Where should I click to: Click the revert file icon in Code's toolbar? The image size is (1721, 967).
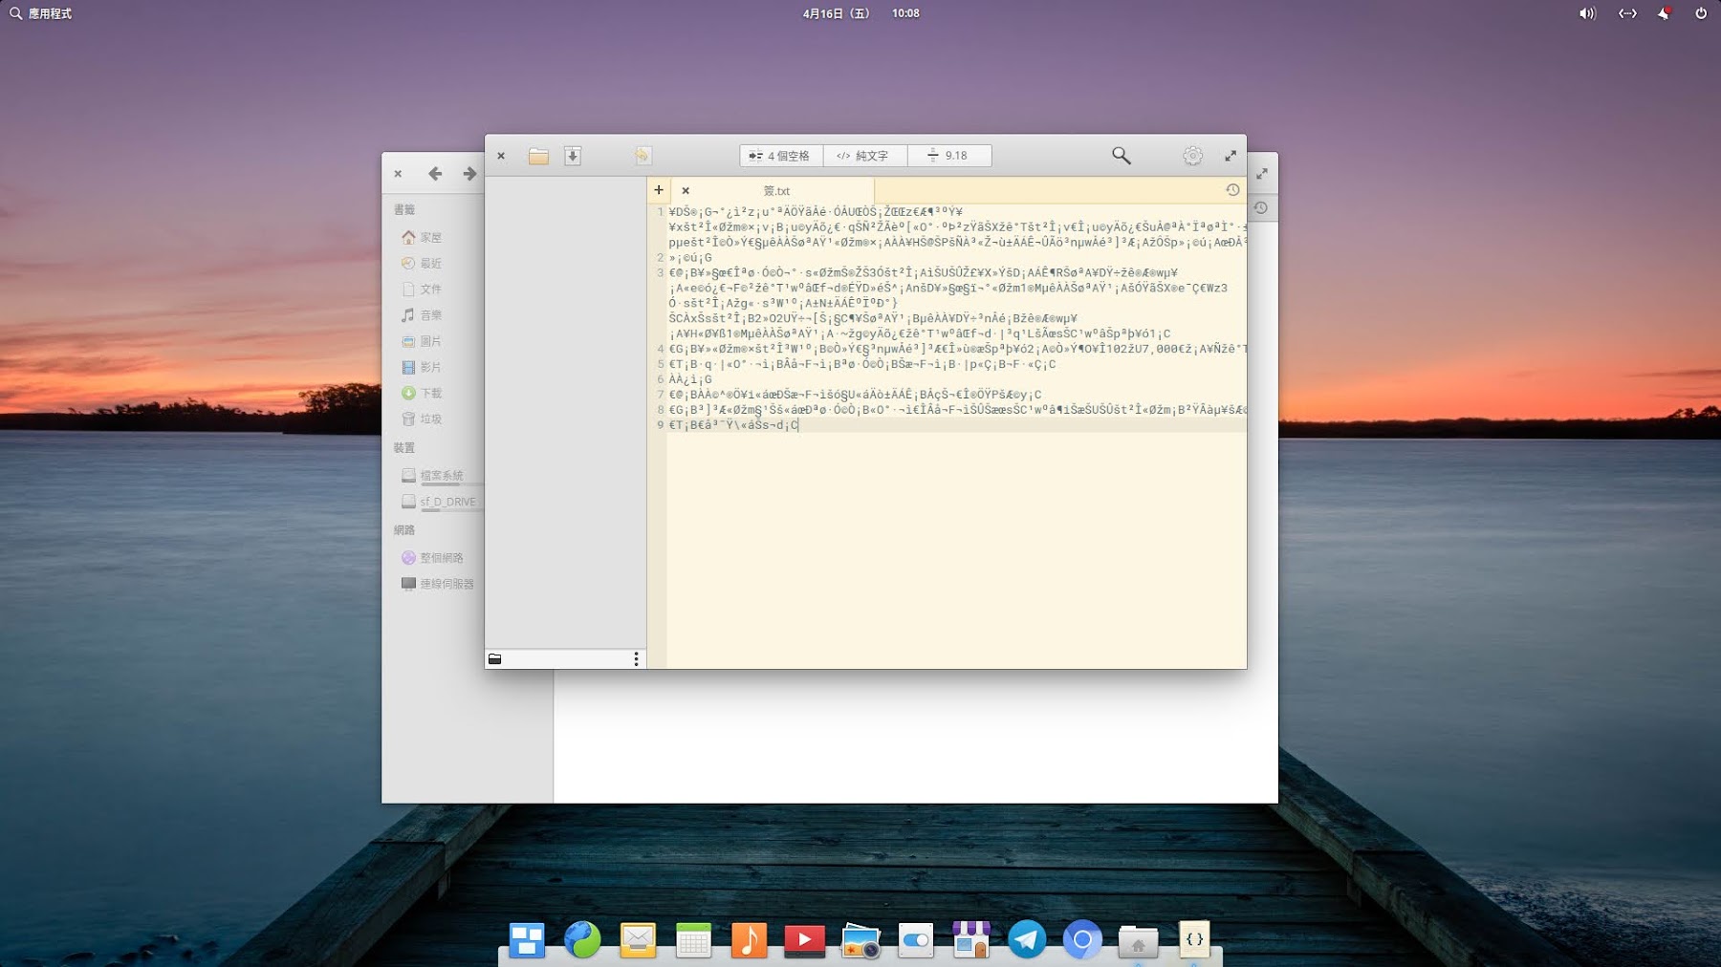pos(643,156)
